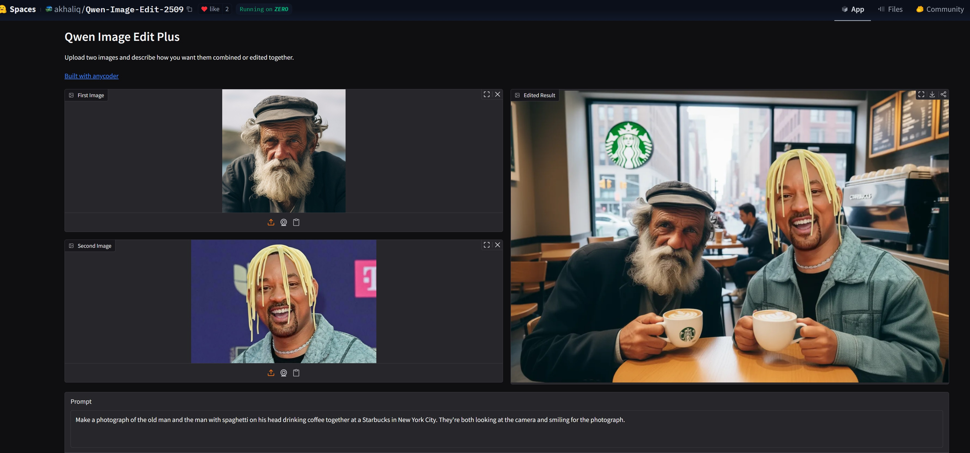
Task: Open webcam capture for Second Image
Action: coord(283,373)
